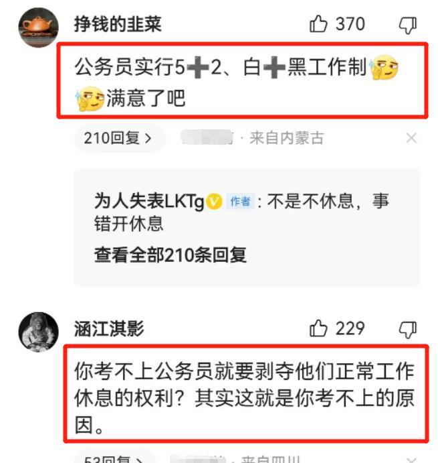Open the teapot avatar of 挣钱的韭菜

pos(39,27)
